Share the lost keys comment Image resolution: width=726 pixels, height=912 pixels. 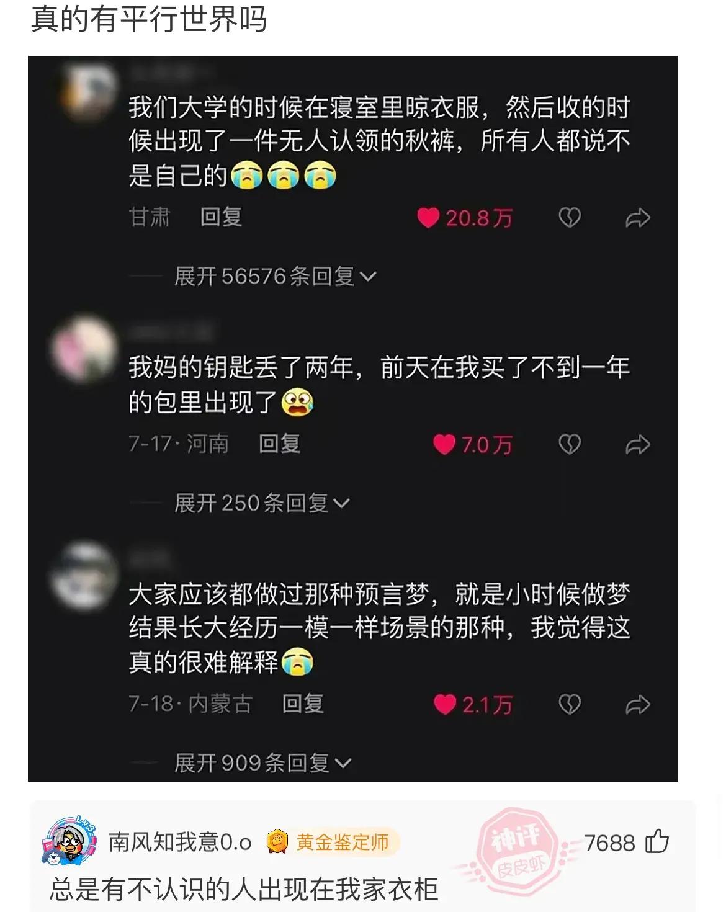638,444
